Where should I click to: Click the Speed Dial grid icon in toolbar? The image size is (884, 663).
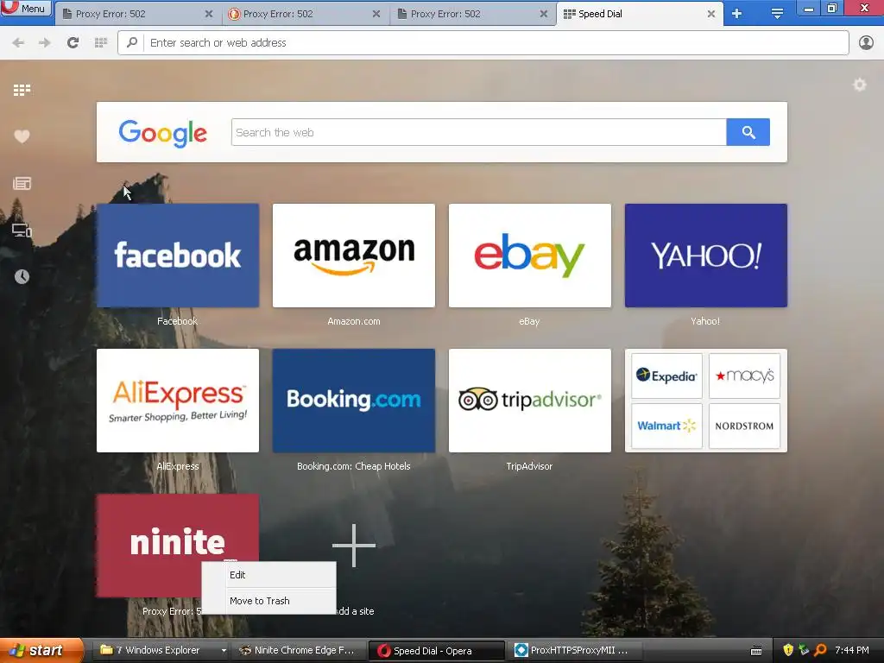pyautogui.click(x=101, y=43)
